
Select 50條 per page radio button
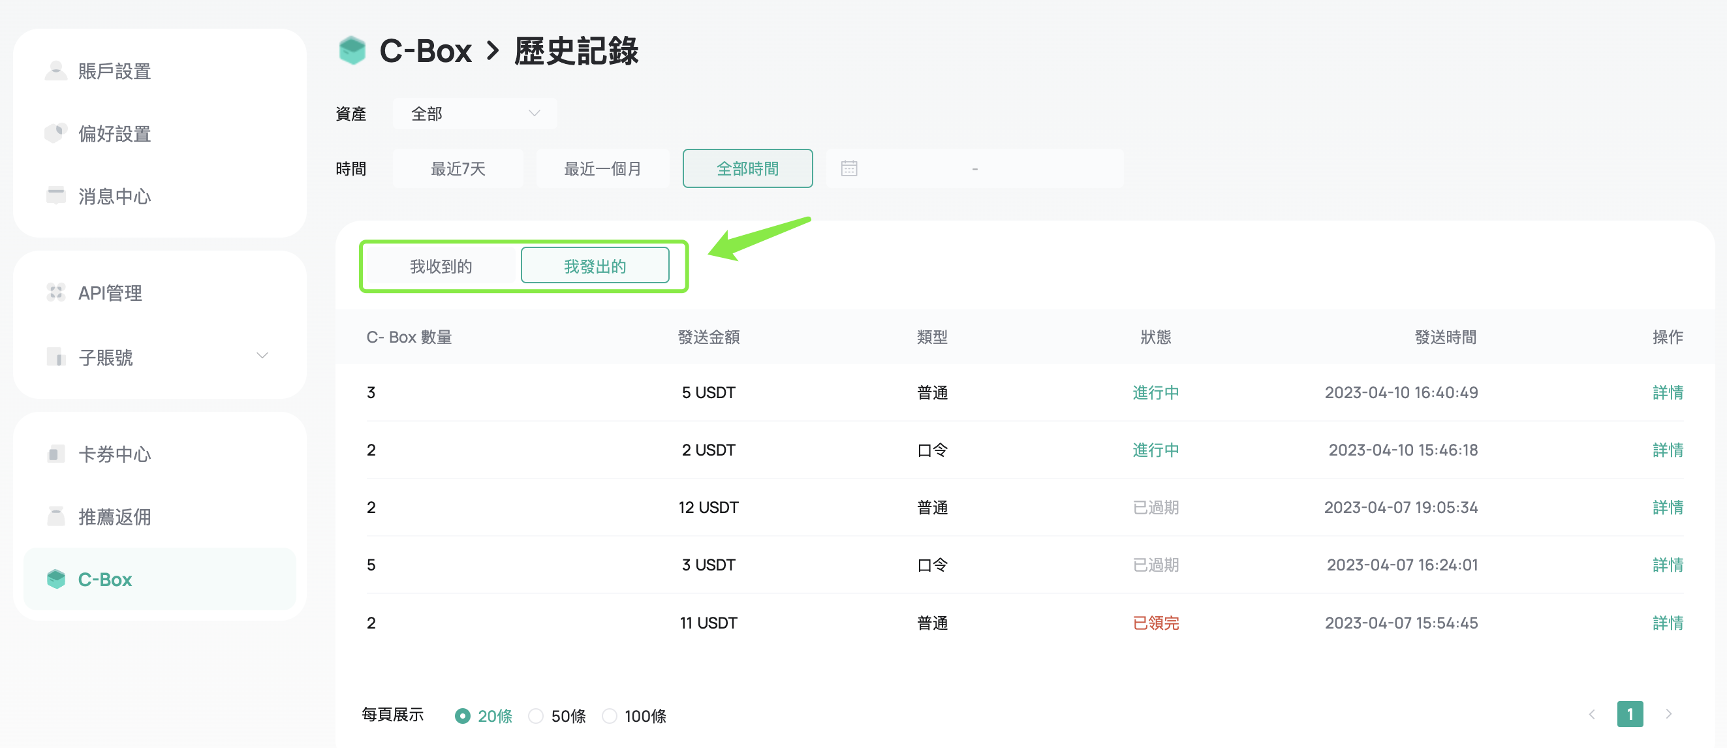[x=536, y=716]
